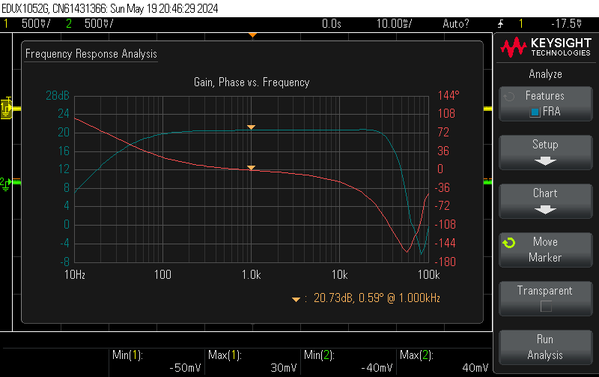Click the channel 2 green ground level indicator
599x377 pixels.
6,184
